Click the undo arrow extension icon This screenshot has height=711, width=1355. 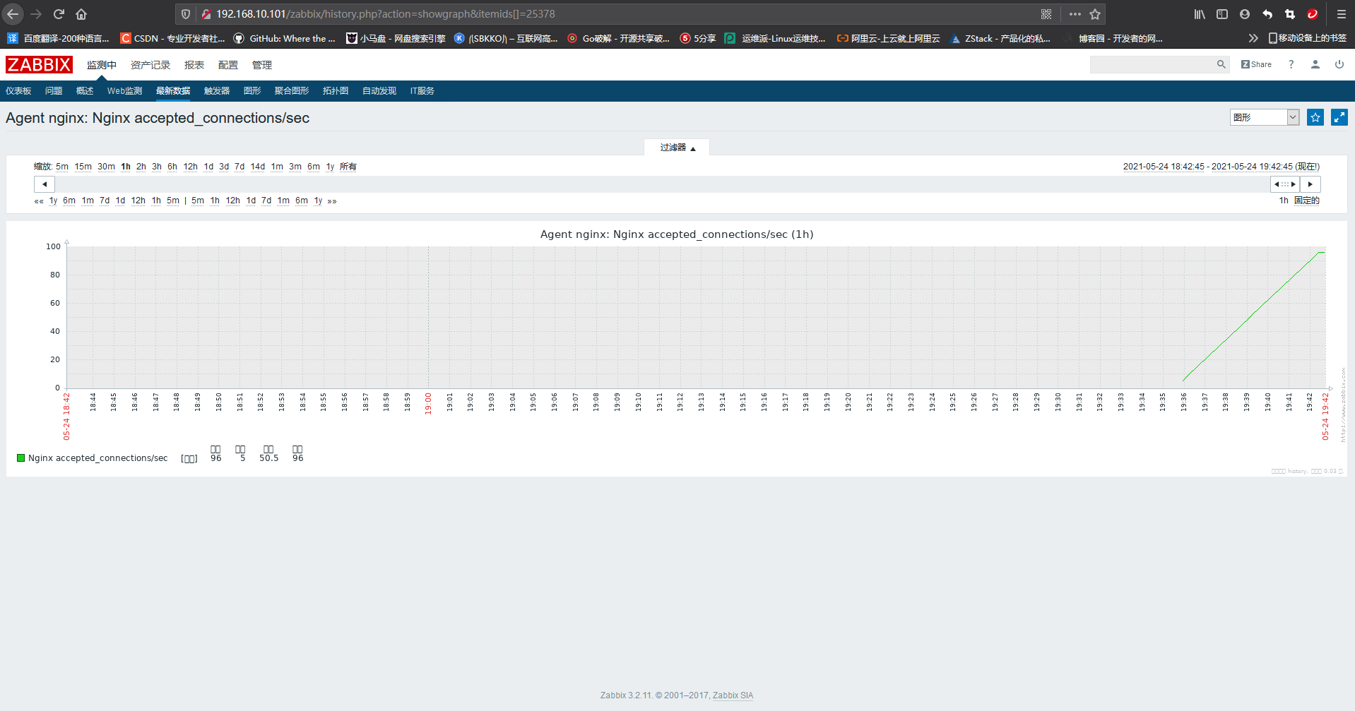coord(1267,14)
